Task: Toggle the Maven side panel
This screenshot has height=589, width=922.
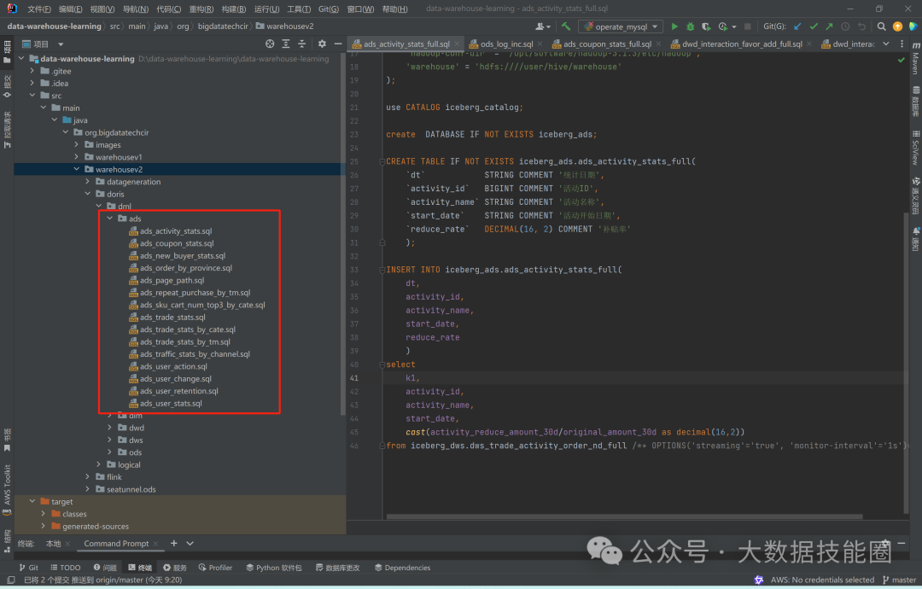Action: click(x=915, y=60)
